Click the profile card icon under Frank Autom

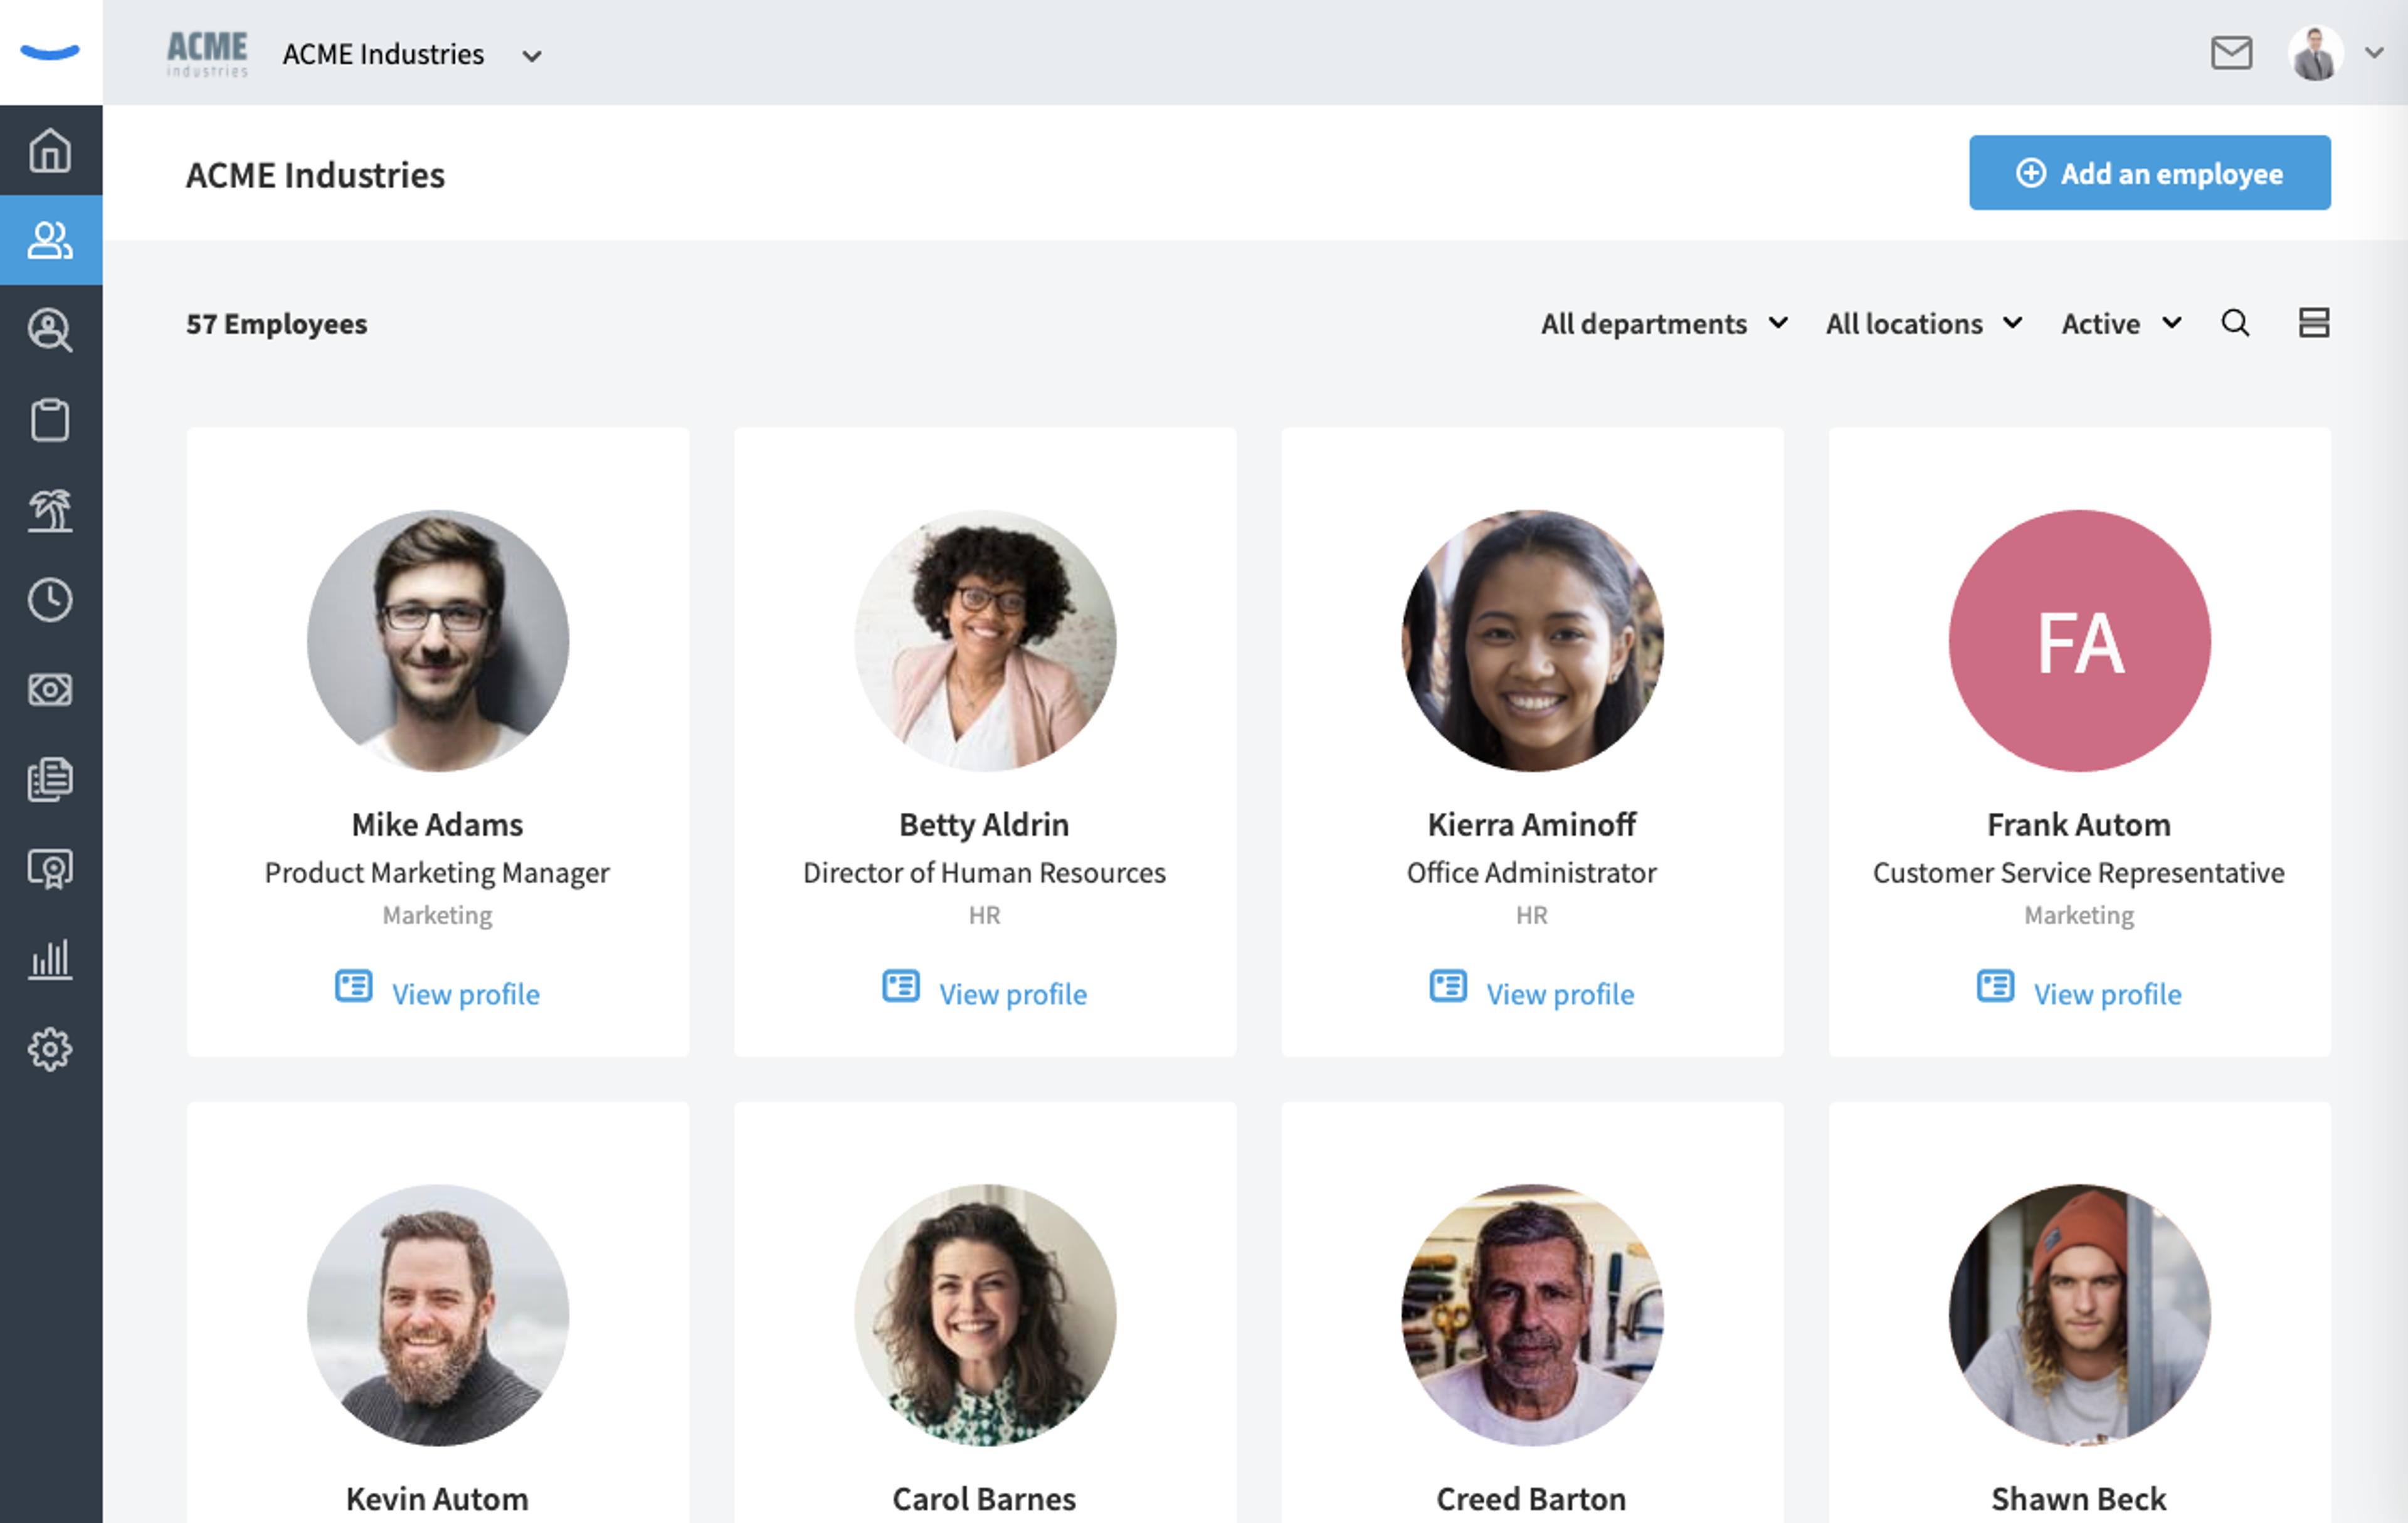click(x=1996, y=987)
